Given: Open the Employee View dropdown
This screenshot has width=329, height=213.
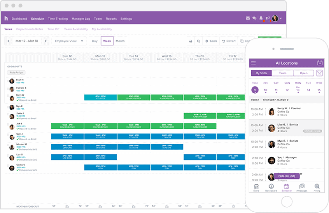Looking at the screenshot, I should pos(69,41).
